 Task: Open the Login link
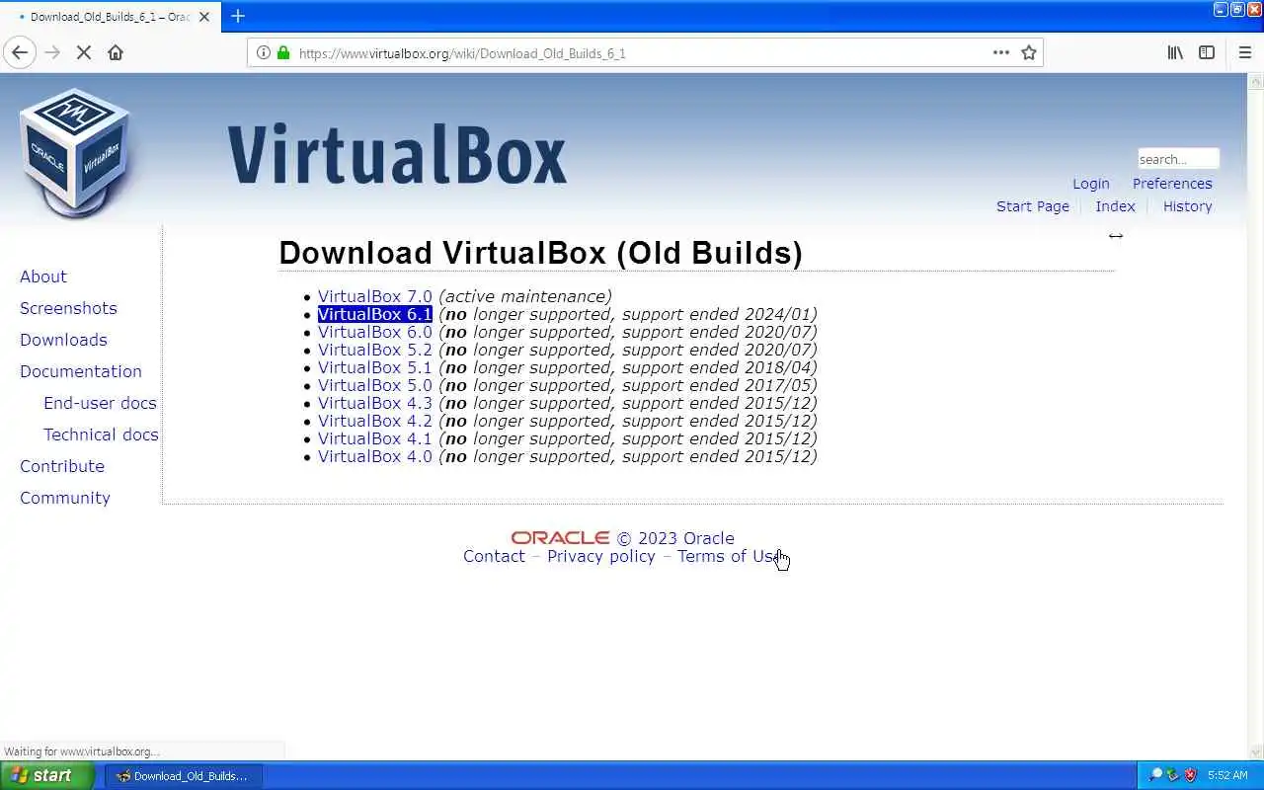tap(1091, 184)
